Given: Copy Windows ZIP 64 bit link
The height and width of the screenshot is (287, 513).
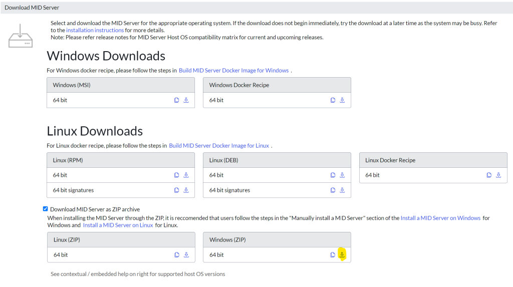Looking at the screenshot, I should tap(333, 255).
